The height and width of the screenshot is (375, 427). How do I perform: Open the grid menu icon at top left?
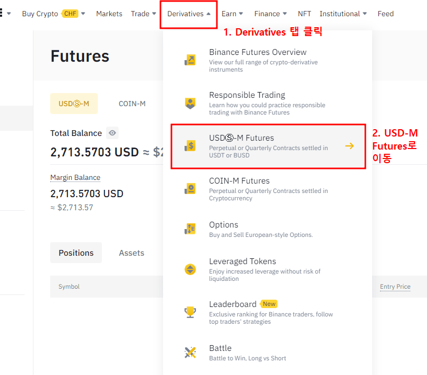[x=1, y=13]
